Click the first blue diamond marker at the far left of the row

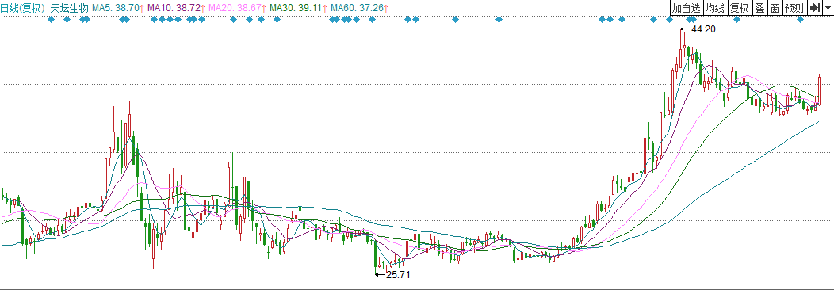click(x=51, y=20)
